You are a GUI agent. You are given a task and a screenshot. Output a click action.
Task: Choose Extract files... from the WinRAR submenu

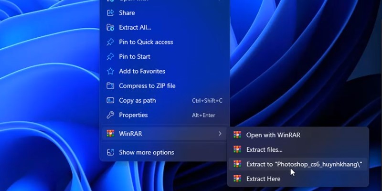tap(264, 149)
